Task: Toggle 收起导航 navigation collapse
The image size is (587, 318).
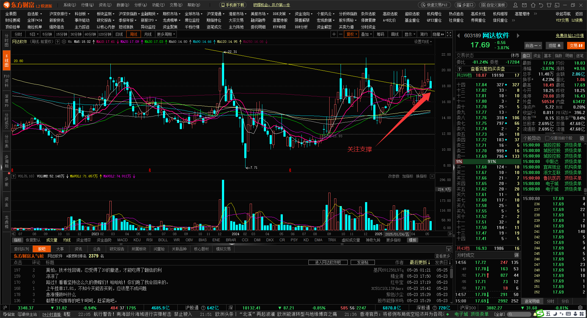Action: [563, 14]
